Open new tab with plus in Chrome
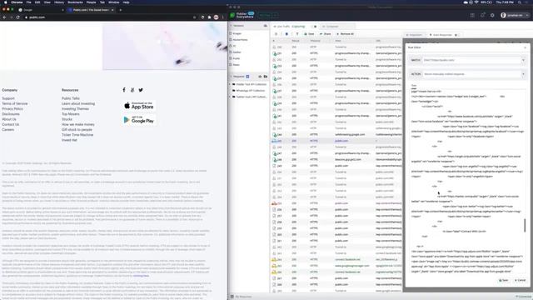Viewport: 533px width, 300px height. click(x=120, y=10)
